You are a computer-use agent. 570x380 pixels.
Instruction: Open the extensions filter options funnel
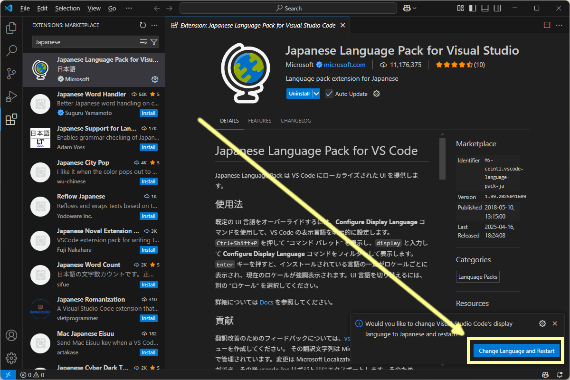point(154,42)
